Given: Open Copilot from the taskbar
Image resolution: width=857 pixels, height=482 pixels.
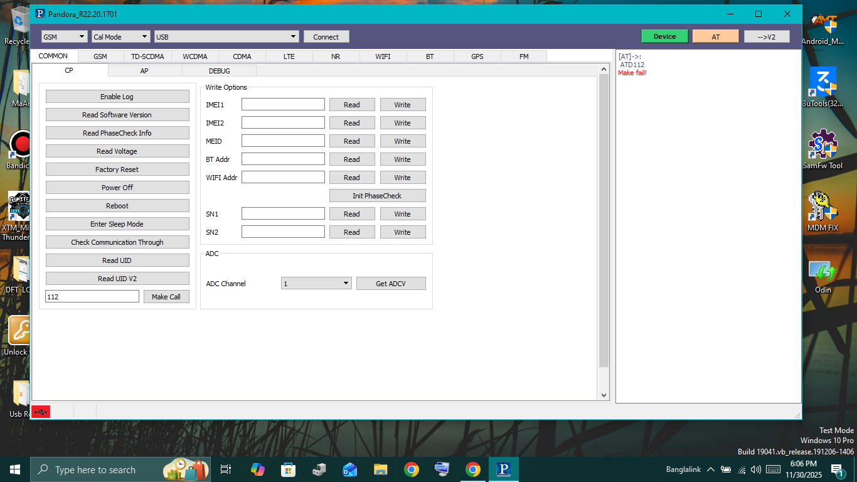Looking at the screenshot, I should pyautogui.click(x=257, y=469).
